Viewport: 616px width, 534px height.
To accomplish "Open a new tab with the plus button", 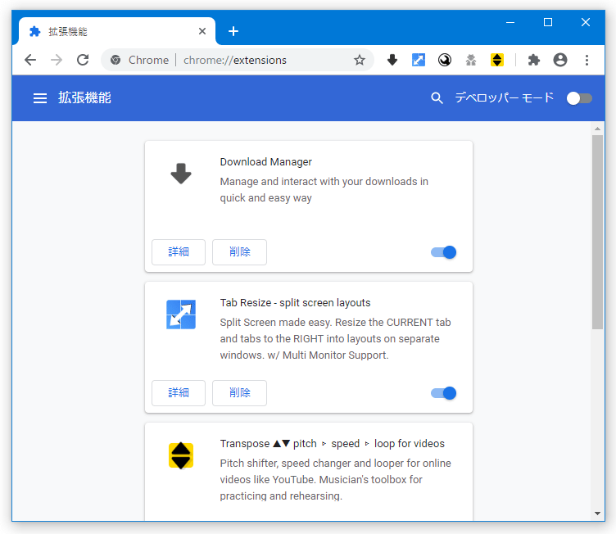I will tap(233, 31).
